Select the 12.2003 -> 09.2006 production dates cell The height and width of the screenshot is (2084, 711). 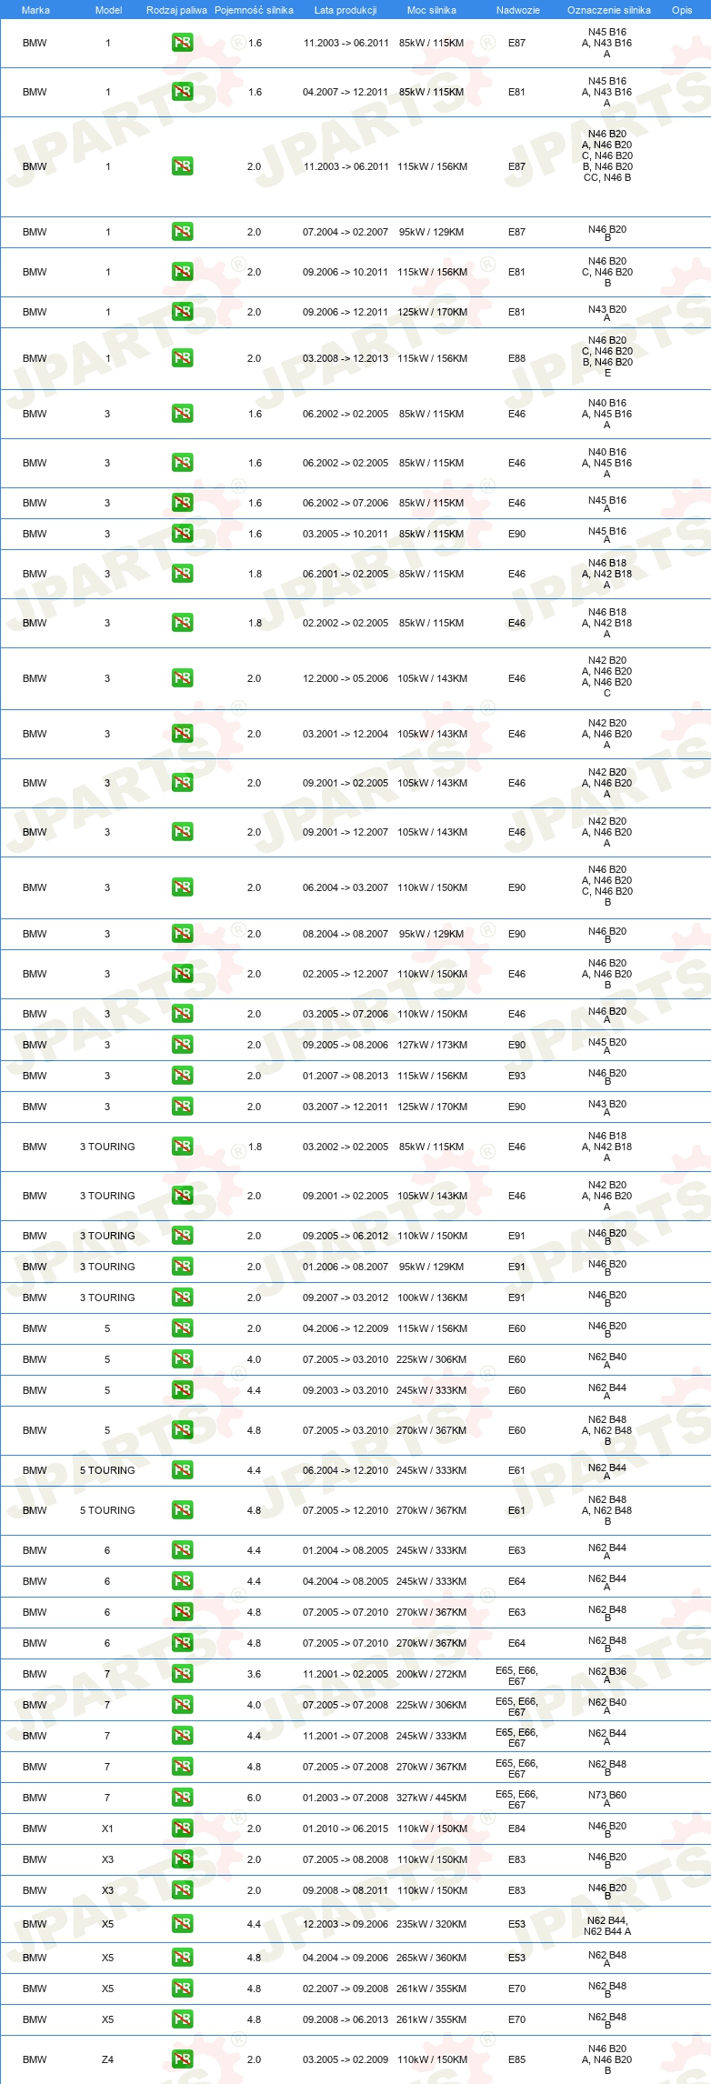345,1924
